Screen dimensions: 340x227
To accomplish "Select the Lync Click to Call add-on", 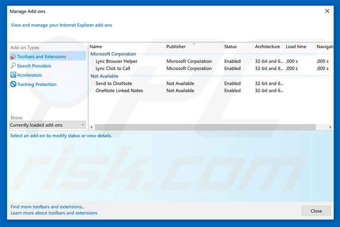I will [113, 68].
